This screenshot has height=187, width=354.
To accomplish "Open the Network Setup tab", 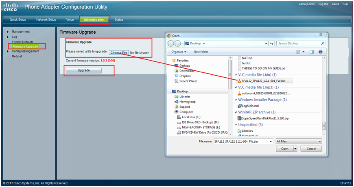I will [x=46, y=20].
